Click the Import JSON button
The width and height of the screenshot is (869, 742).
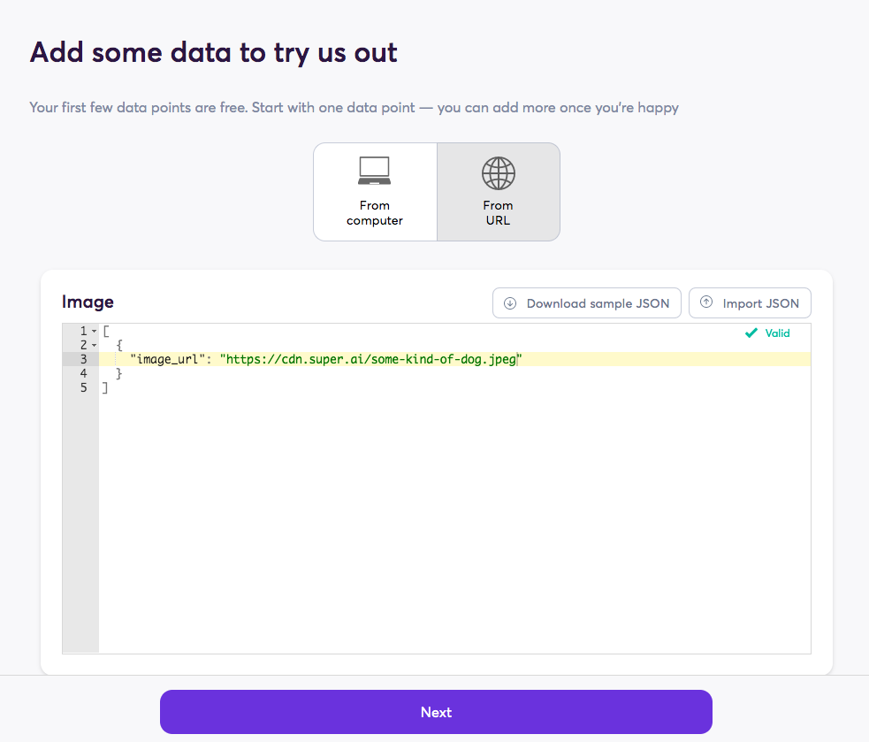pyautogui.click(x=750, y=302)
